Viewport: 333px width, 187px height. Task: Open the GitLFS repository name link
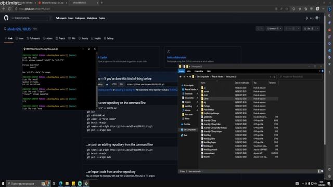tap(27, 29)
